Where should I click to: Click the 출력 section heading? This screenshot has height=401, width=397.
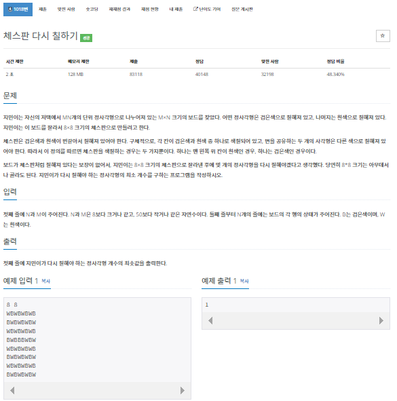point(10,242)
